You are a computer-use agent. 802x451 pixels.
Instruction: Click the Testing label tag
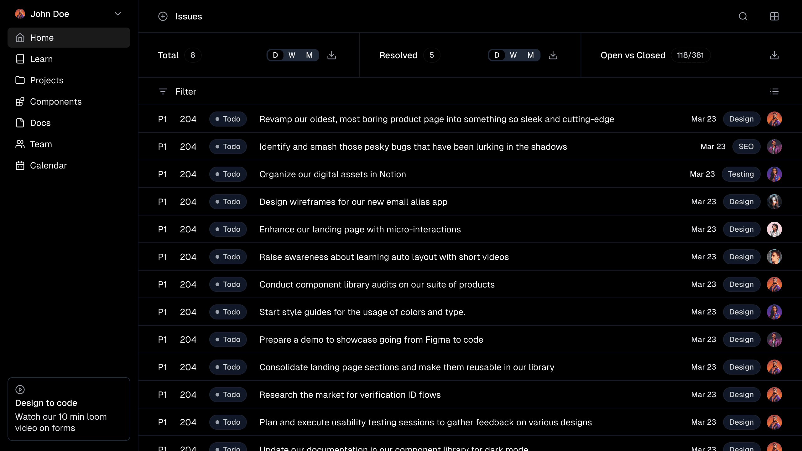tap(741, 174)
